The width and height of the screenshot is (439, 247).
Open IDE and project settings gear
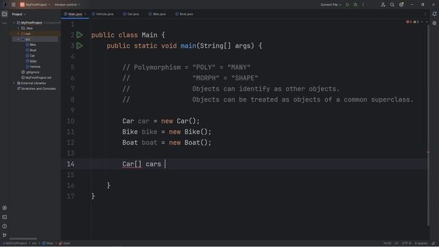point(401,5)
